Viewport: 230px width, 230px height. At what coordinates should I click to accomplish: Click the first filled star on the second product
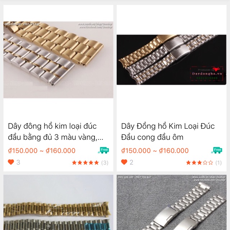pyautogui.click(x=188, y=163)
